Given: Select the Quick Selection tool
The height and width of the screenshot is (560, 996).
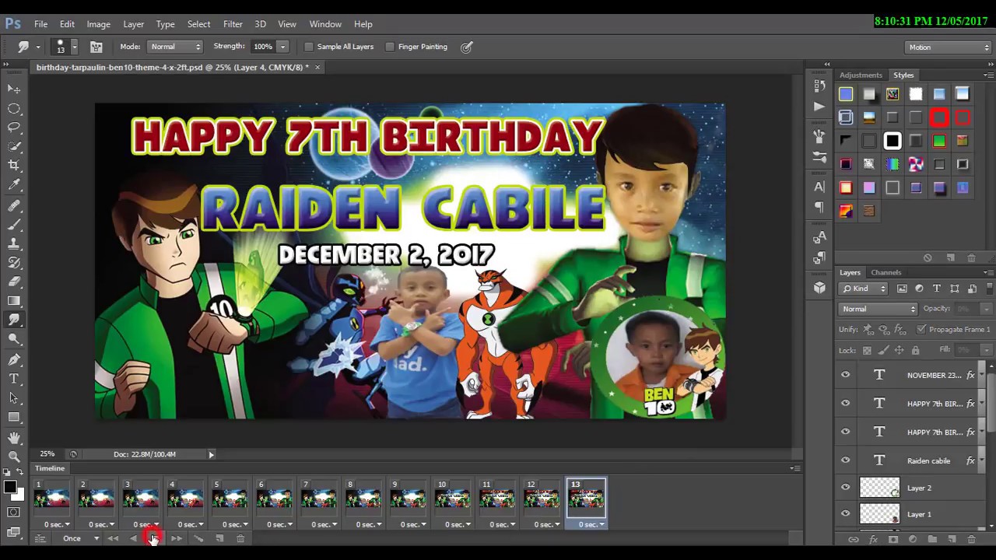Looking at the screenshot, I should tap(14, 146).
